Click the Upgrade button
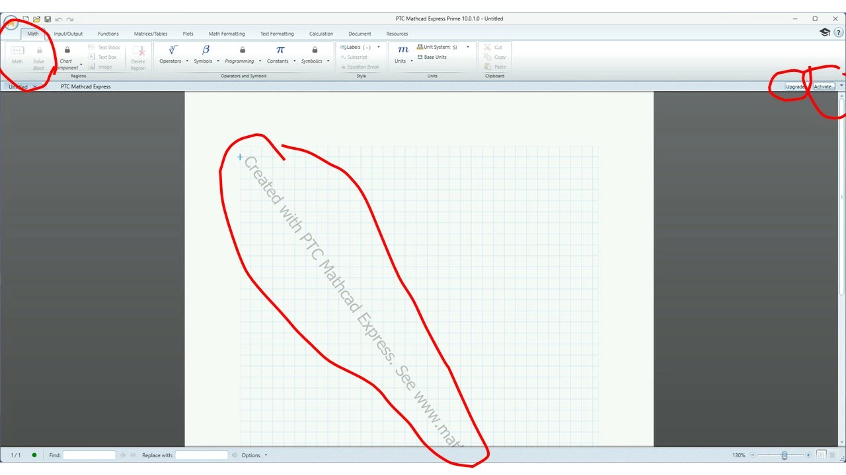Viewport: 846px width, 475px height. point(796,86)
